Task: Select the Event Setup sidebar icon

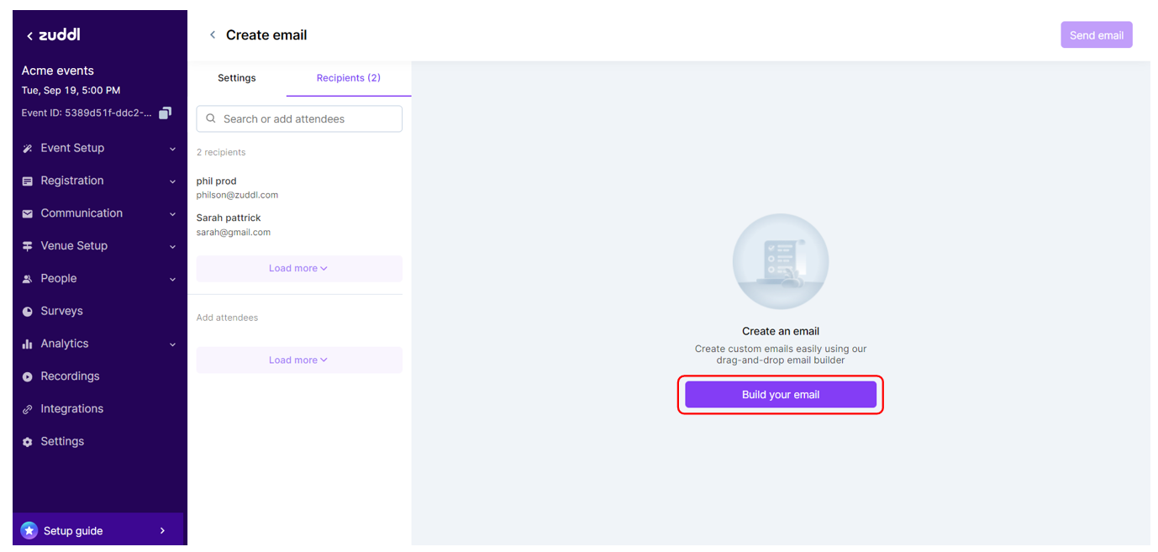Action: coord(28,148)
